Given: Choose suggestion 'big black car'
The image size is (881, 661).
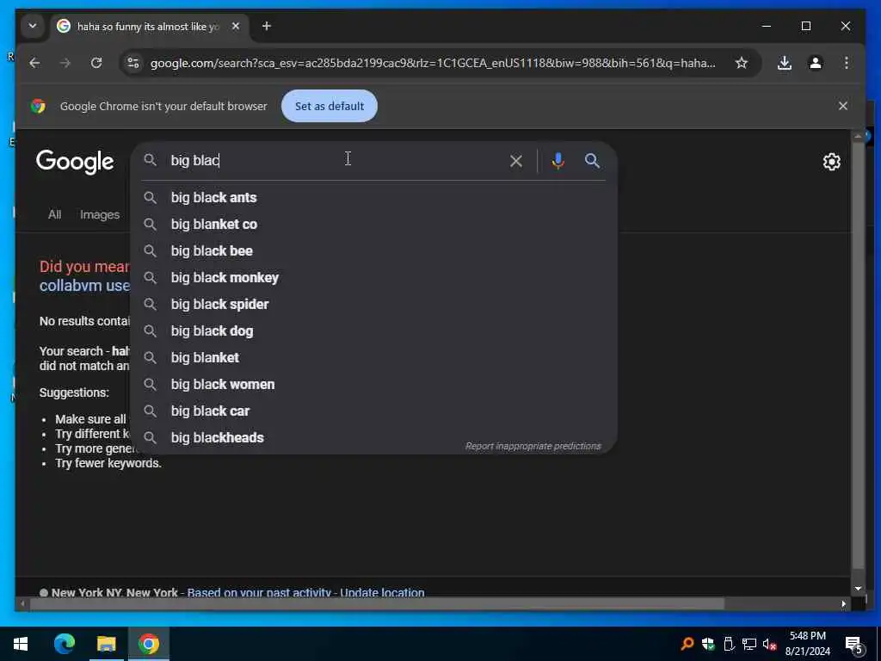Looking at the screenshot, I should point(373,411).
